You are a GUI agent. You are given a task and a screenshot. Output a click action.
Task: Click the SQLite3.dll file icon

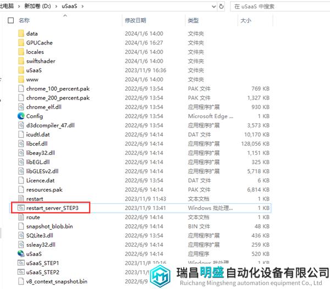[21, 236]
